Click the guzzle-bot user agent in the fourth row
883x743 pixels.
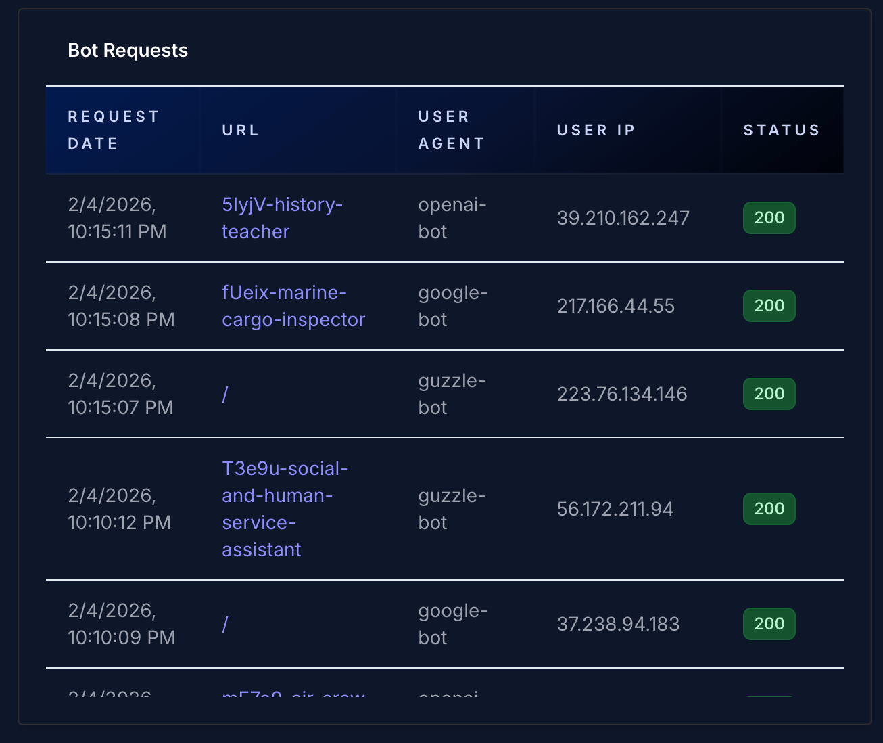click(452, 509)
